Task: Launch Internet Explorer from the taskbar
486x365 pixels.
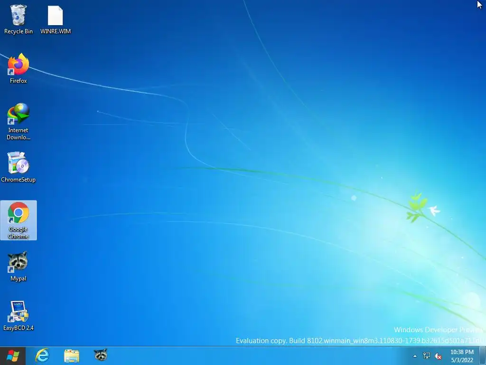Action: 42,355
